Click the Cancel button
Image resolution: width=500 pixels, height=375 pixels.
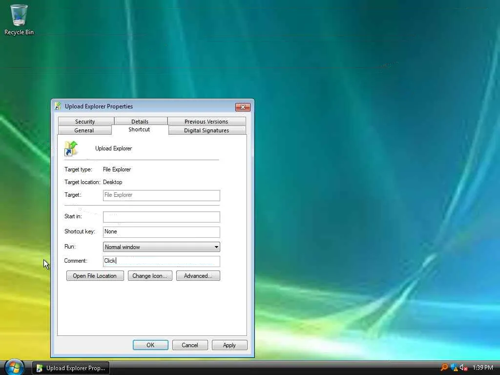point(190,345)
